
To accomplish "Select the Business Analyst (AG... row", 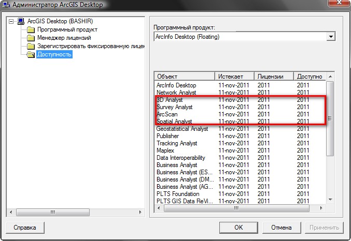I will (241, 187).
